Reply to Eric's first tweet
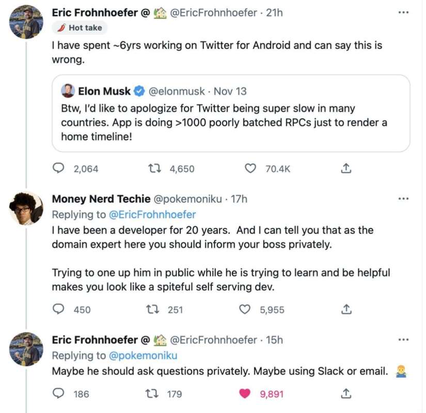Screen dimensions: 426x413 click(59, 168)
